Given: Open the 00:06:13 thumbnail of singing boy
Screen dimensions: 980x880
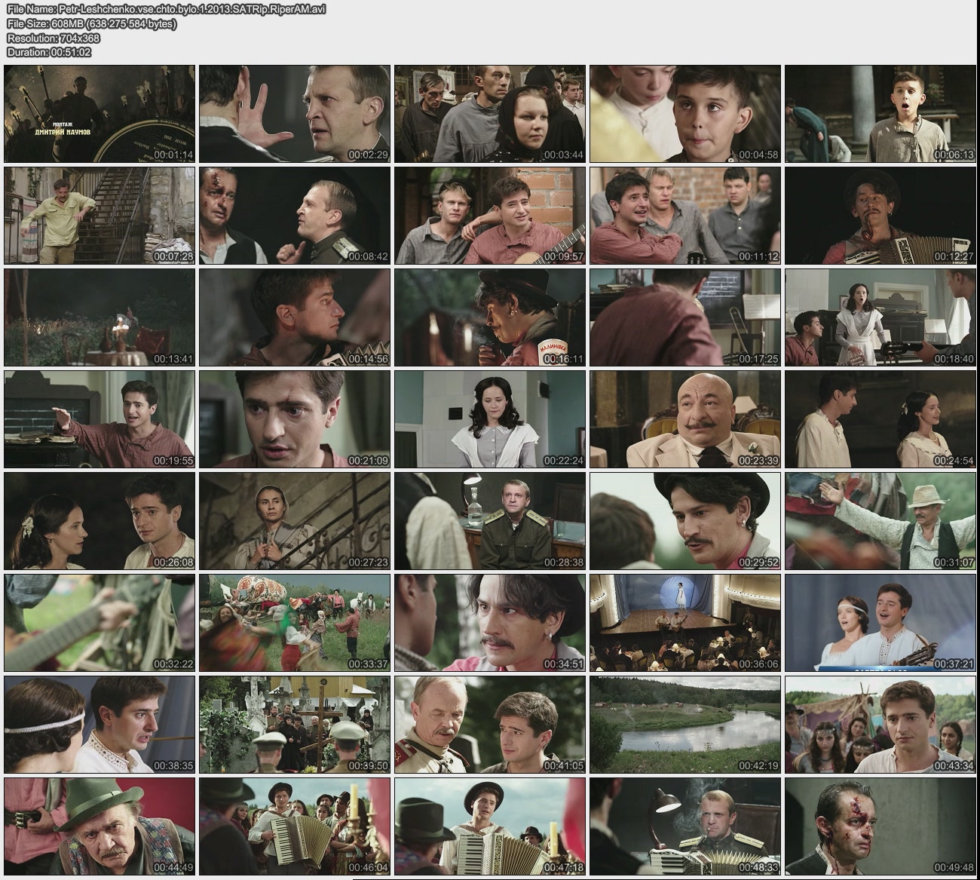Looking at the screenshot, I should (880, 114).
